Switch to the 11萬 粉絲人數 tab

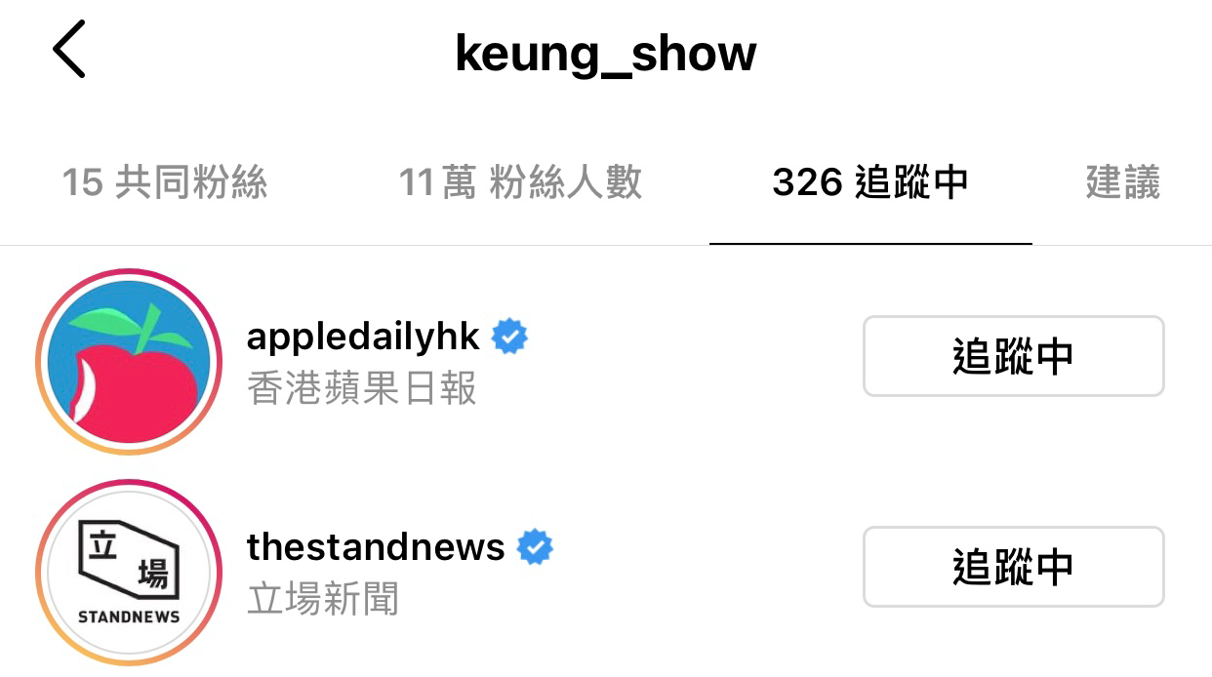click(520, 182)
